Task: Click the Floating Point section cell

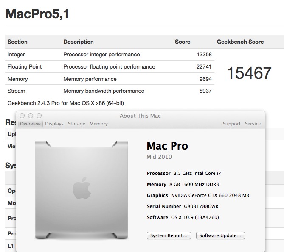Action: (x=25, y=66)
